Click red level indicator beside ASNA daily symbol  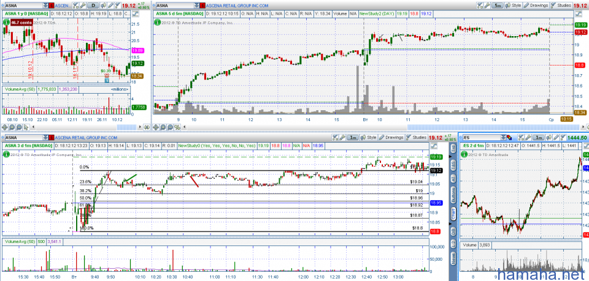click(x=52, y=6)
